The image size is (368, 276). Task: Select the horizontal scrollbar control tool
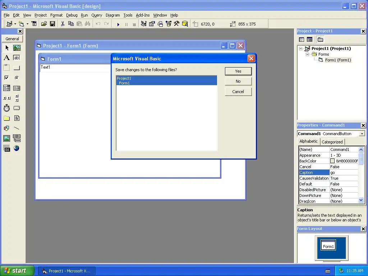pyautogui.click(x=7, y=98)
